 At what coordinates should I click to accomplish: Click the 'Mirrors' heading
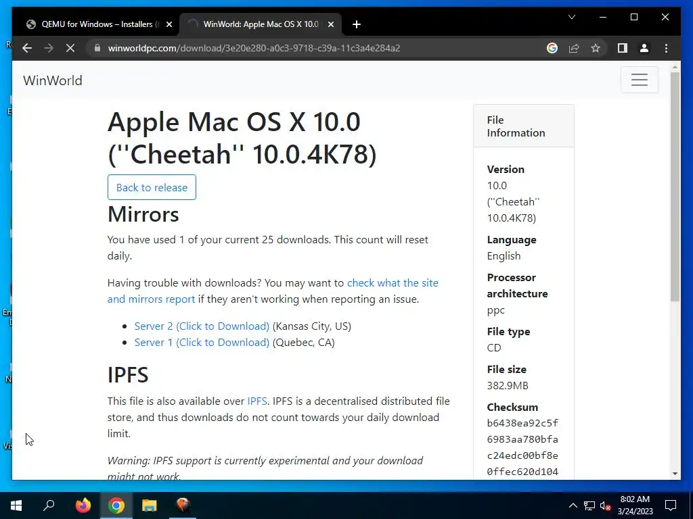[x=143, y=214]
